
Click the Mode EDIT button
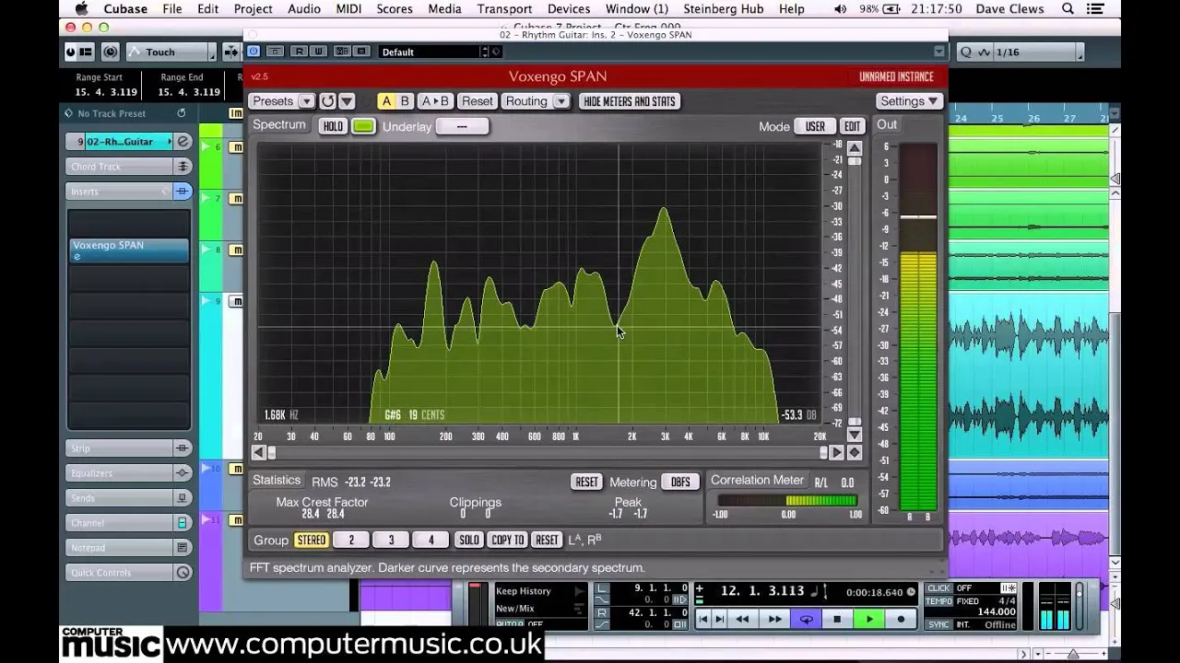click(852, 126)
